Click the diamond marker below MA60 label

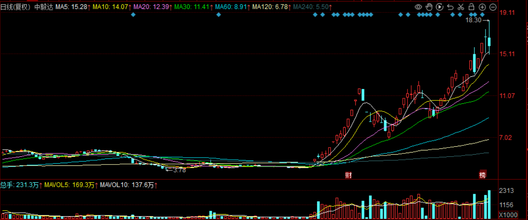pos(219,15)
